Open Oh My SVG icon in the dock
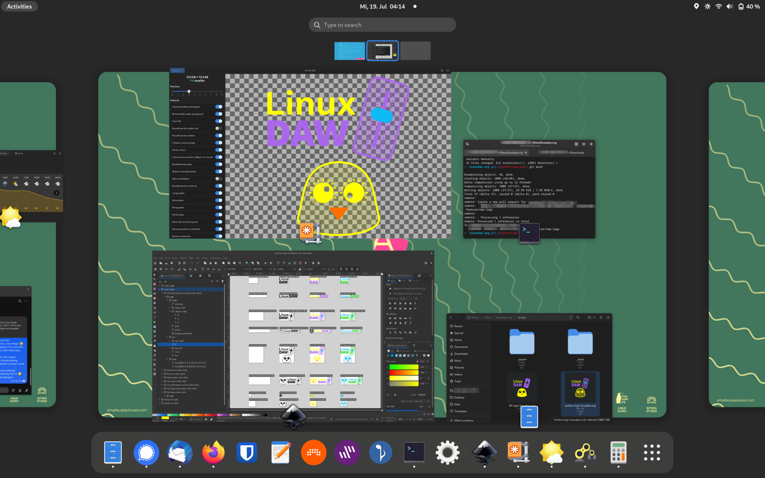The height and width of the screenshot is (478, 765). pyautogui.click(x=518, y=452)
